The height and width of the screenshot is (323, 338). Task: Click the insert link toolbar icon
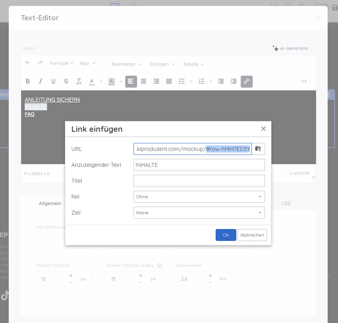246,81
